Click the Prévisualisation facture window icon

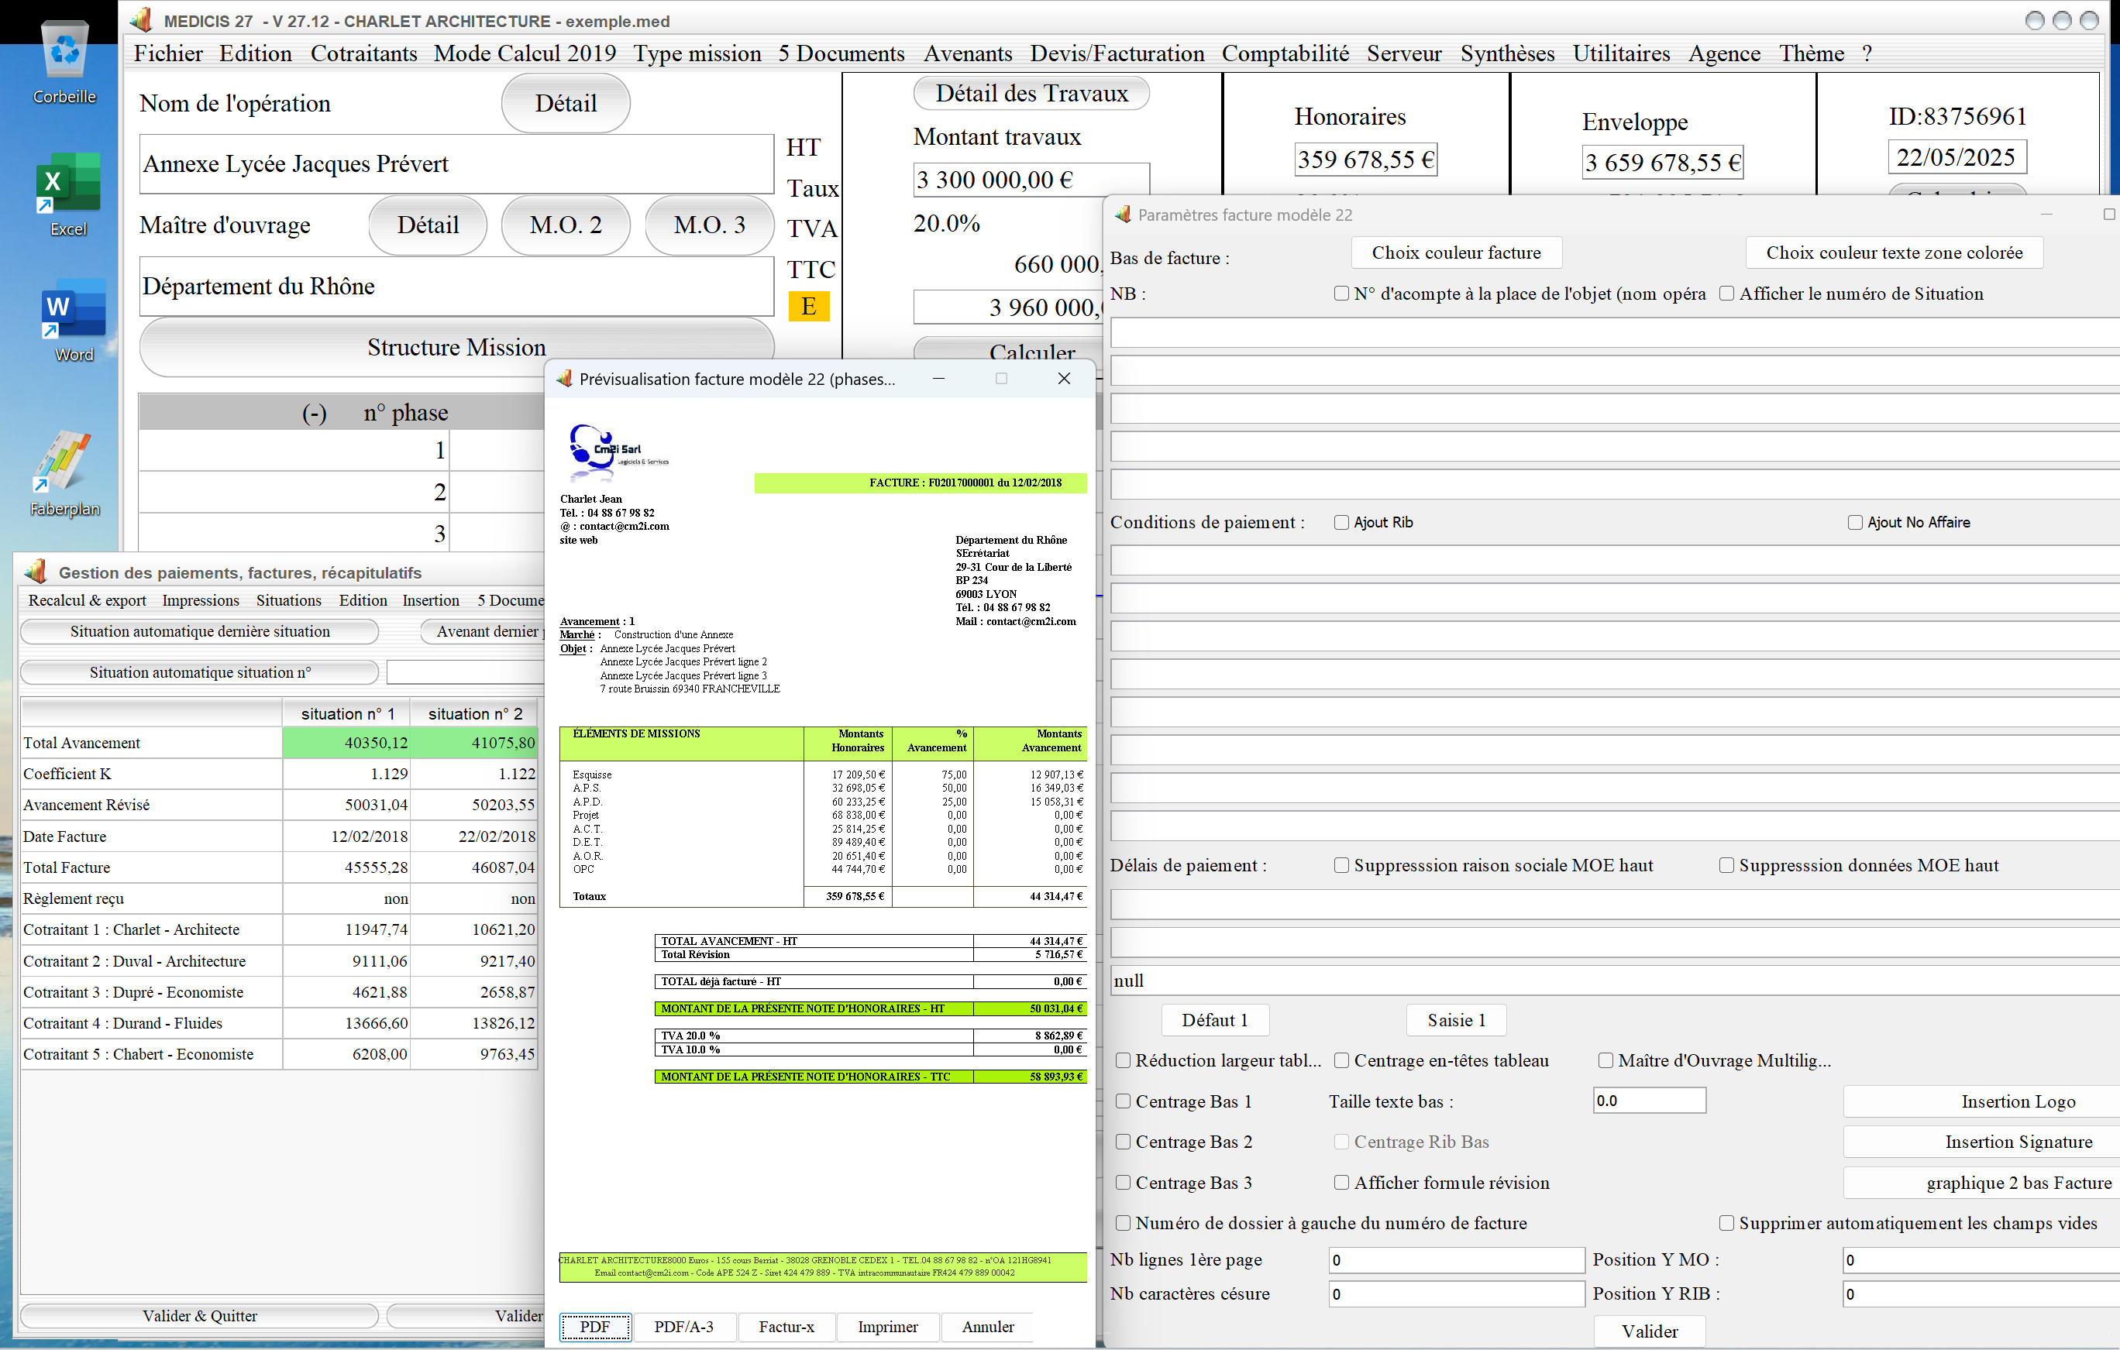coord(563,379)
